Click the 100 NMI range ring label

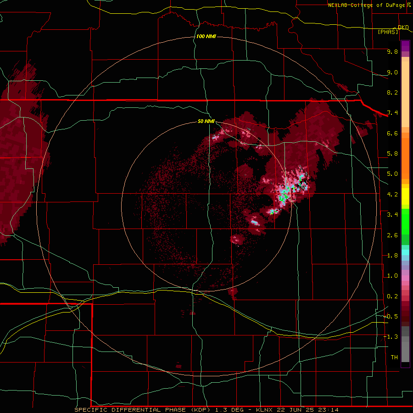tap(206, 36)
